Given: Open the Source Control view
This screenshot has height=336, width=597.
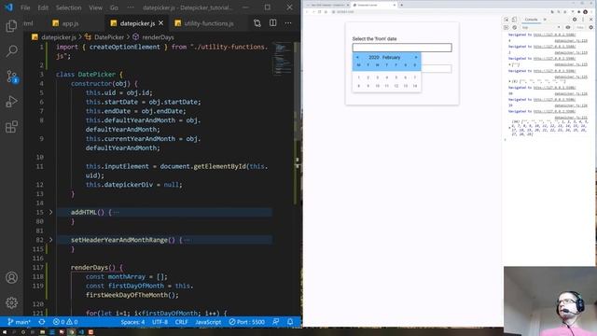Looking at the screenshot, I should [11, 77].
